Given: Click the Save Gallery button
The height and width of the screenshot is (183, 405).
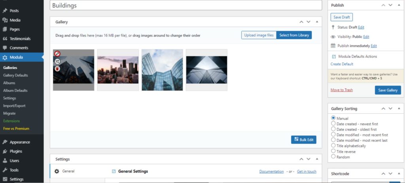Looking at the screenshot, I should point(388,90).
